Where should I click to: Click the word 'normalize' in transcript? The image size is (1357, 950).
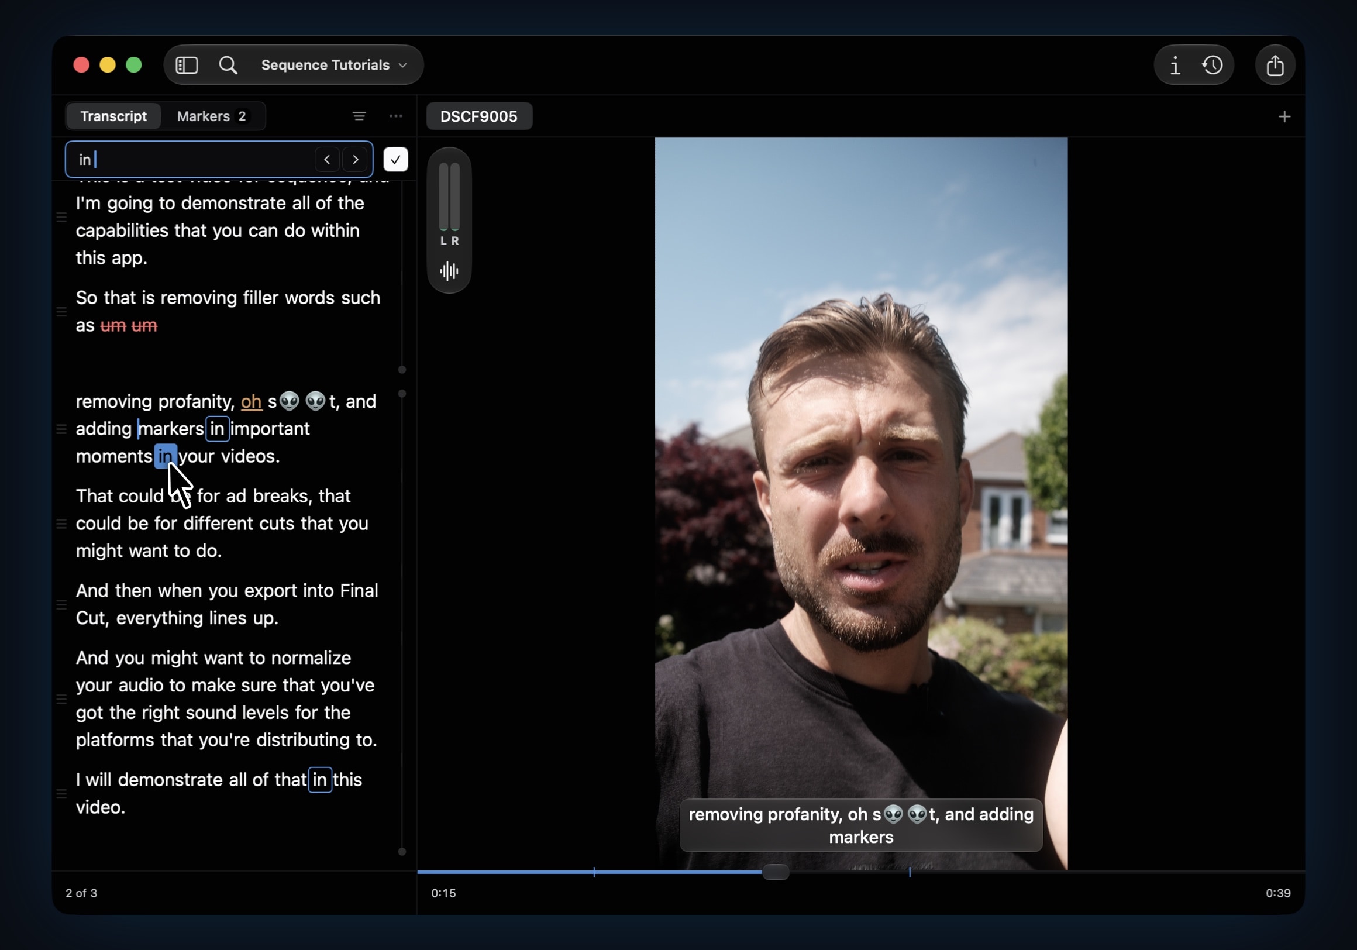pyautogui.click(x=311, y=658)
